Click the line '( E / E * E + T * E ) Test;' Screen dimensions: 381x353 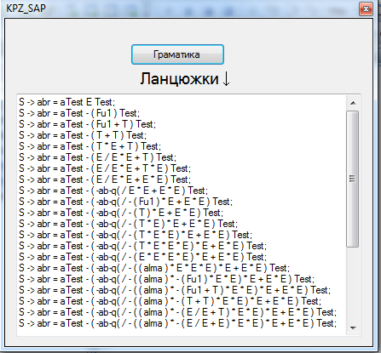(x=105, y=168)
